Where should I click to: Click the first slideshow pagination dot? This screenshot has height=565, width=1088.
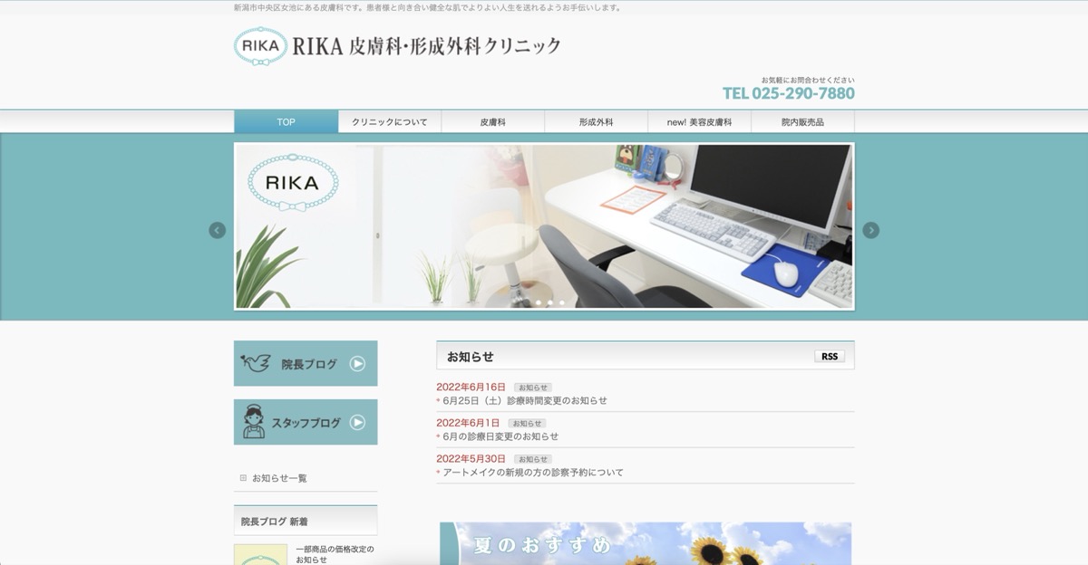tap(539, 302)
